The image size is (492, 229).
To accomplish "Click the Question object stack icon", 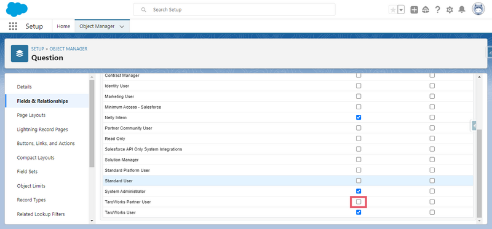I will (20, 53).
